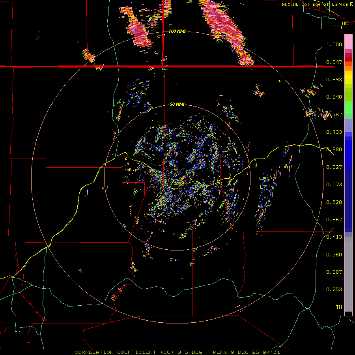Click the 0.413 legend value

334,237
